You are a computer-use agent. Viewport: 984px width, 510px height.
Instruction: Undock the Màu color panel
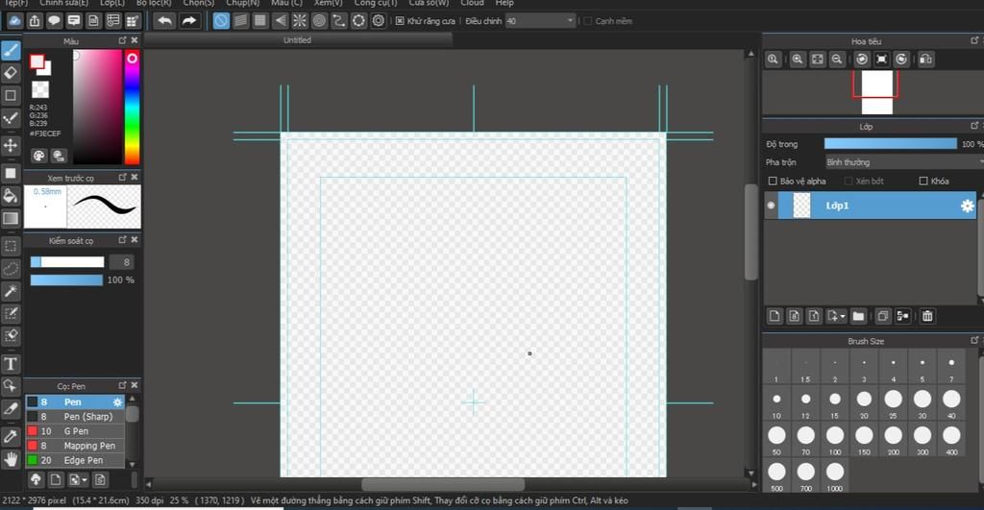coord(122,40)
